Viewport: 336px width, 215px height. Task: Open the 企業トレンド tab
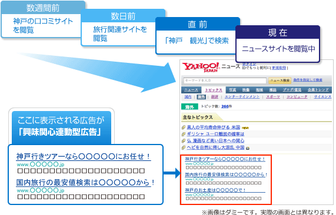pyautogui.click(x=318, y=90)
